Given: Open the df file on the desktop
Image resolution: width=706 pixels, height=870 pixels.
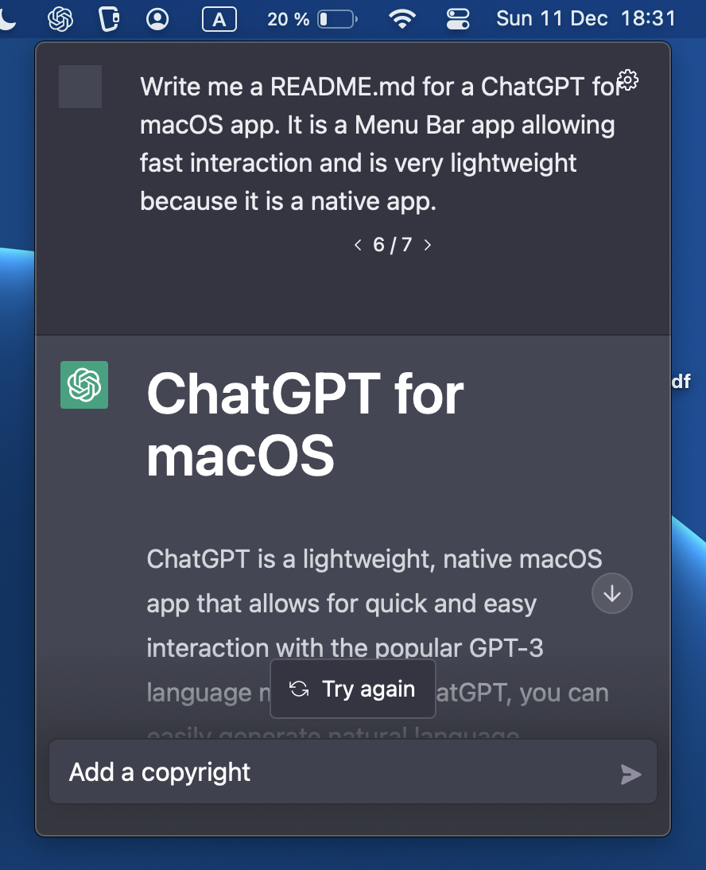Looking at the screenshot, I should 681,382.
